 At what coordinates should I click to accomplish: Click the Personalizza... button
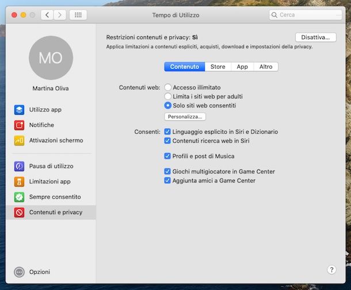pyautogui.click(x=185, y=117)
